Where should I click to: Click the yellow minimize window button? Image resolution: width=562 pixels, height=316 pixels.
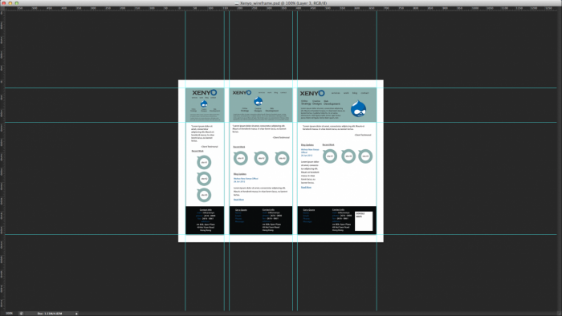click(10, 3)
